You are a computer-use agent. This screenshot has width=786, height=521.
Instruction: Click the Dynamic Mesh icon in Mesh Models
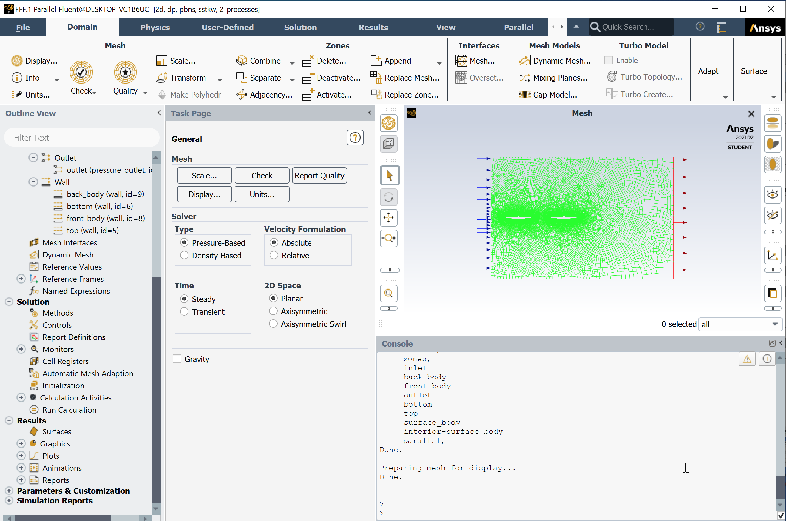(525, 61)
